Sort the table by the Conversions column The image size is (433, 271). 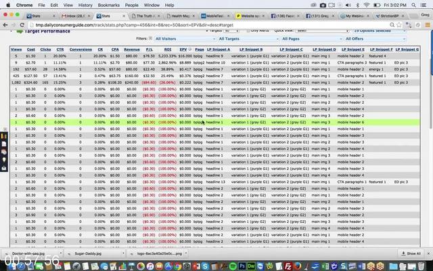pos(81,49)
